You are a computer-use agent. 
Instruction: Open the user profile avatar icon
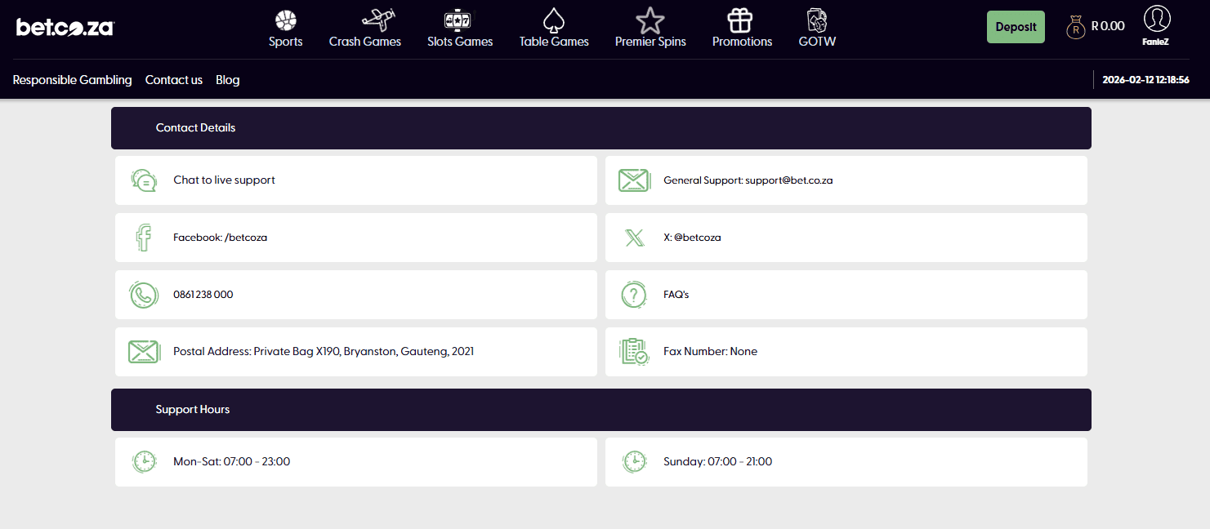(x=1157, y=19)
